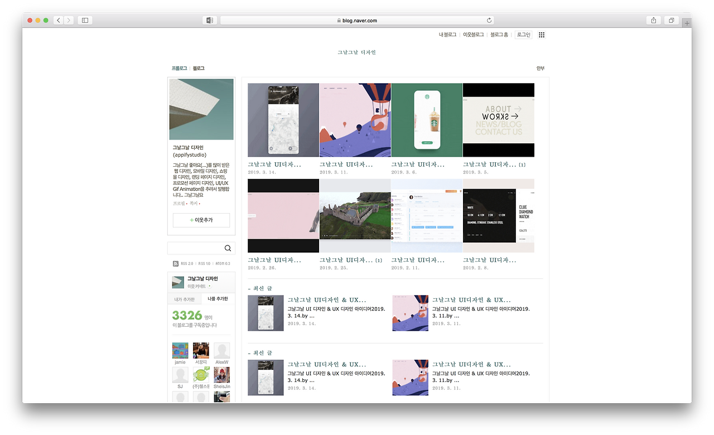Click inside the blog search input field

(x=195, y=248)
